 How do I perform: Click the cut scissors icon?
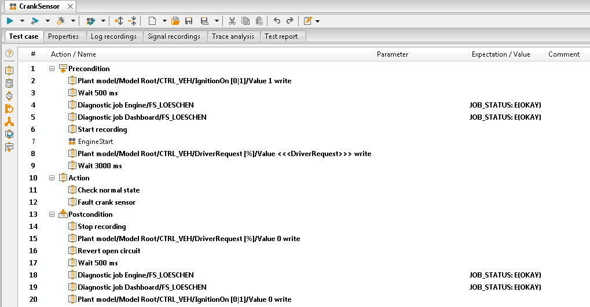coord(232,21)
